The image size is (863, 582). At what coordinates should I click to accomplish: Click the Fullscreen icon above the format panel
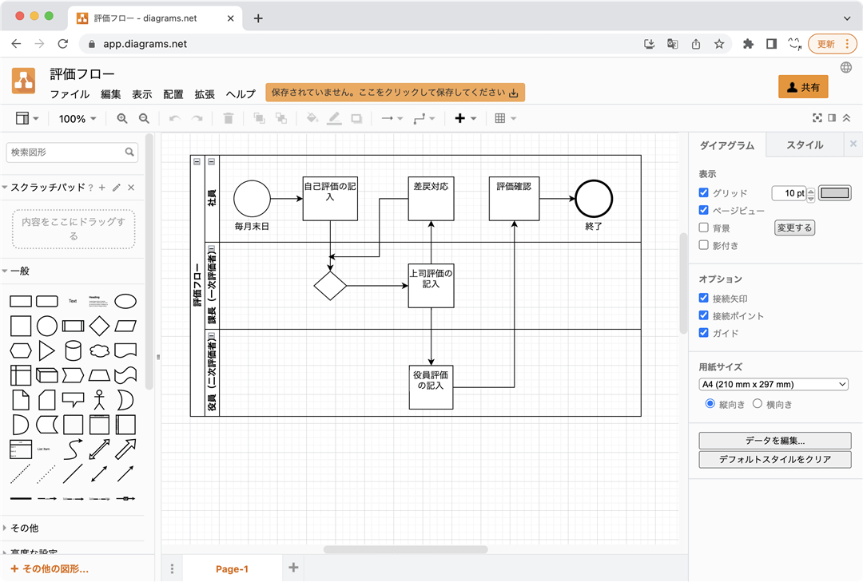coord(817,117)
